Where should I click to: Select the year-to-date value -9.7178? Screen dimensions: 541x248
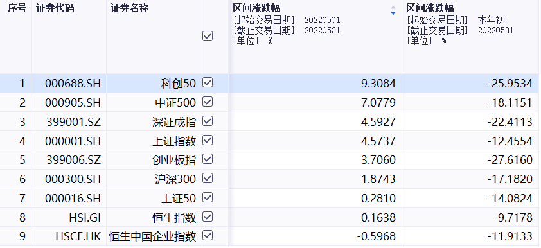513,218
